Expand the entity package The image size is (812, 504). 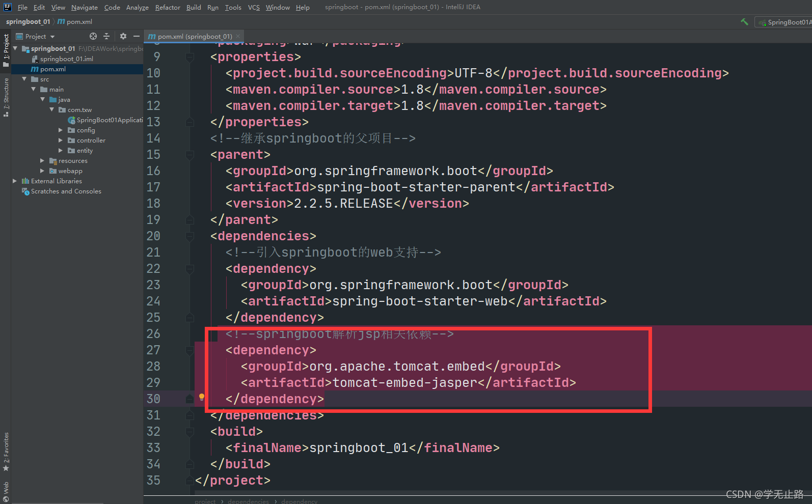click(x=61, y=151)
